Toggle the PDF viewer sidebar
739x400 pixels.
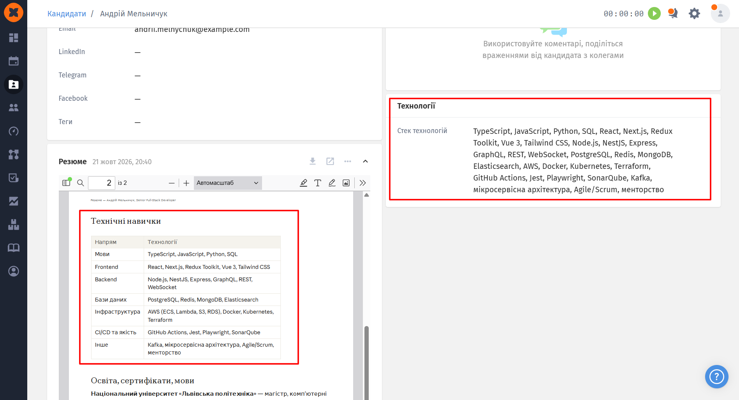click(67, 183)
